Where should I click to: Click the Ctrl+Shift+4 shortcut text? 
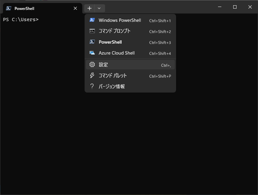(x=160, y=54)
